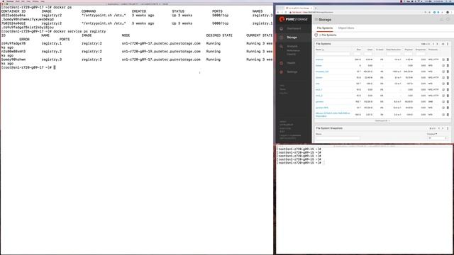Open Dashboard in Pure Storage sidebar

[x=294, y=28]
